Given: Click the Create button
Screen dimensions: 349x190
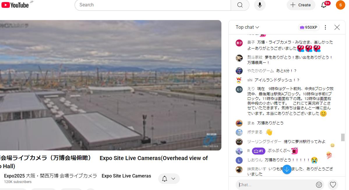Looking at the screenshot, I should tap(301, 5).
